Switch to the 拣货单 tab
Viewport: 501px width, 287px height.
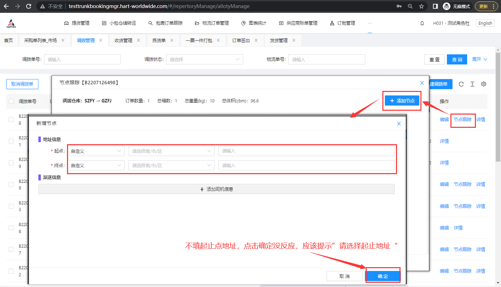coord(159,40)
